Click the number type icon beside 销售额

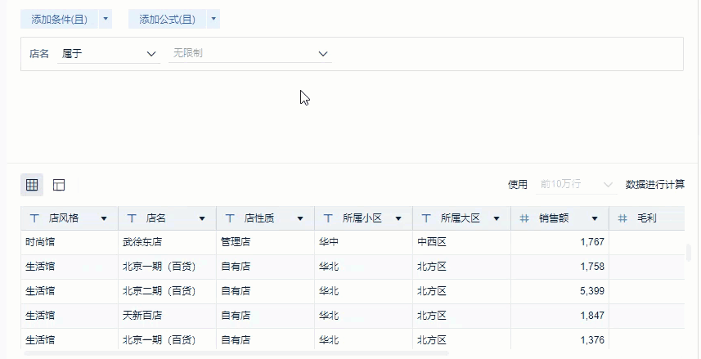coord(524,218)
